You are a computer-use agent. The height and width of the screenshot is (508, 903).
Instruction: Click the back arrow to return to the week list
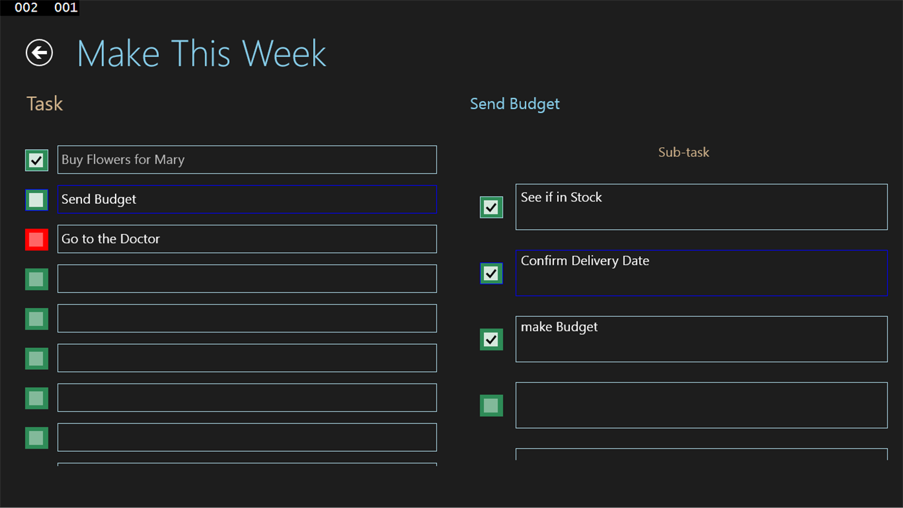pyautogui.click(x=38, y=52)
